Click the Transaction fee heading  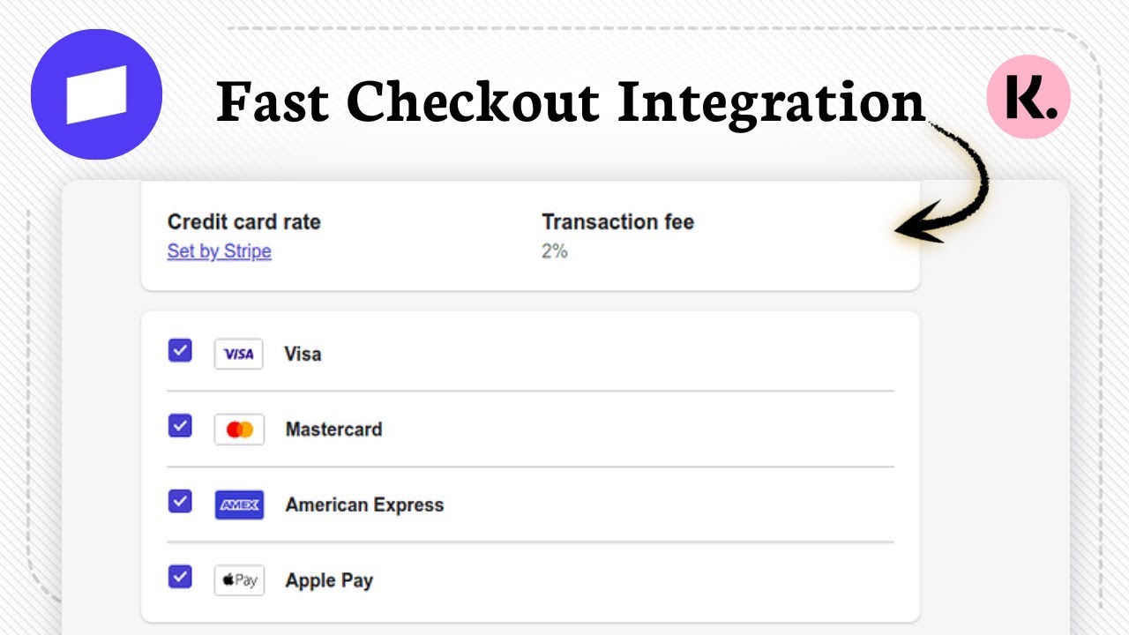(x=618, y=222)
